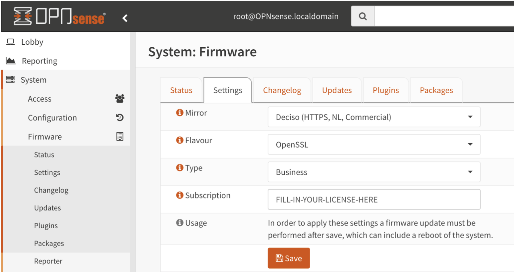This screenshot has width=515, height=272.
Task: Open Lobby from the sidebar
Action: tap(32, 42)
